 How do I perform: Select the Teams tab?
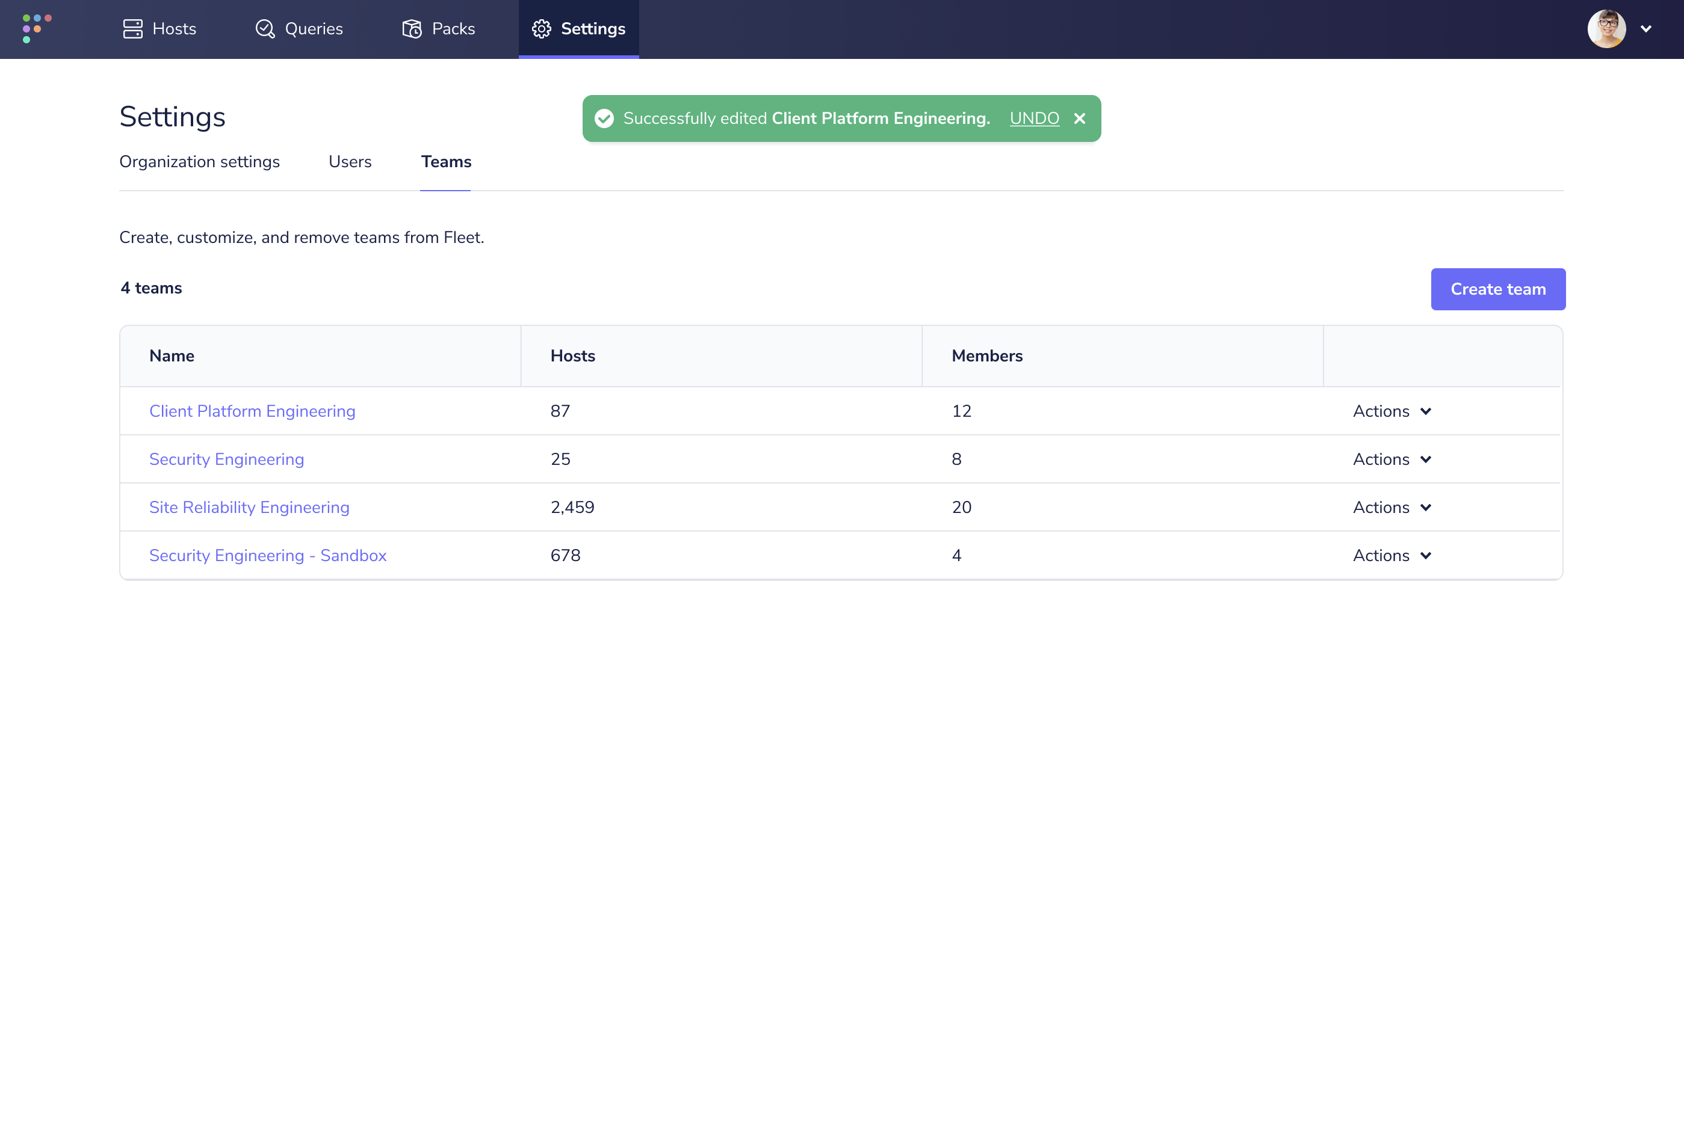coord(445,162)
